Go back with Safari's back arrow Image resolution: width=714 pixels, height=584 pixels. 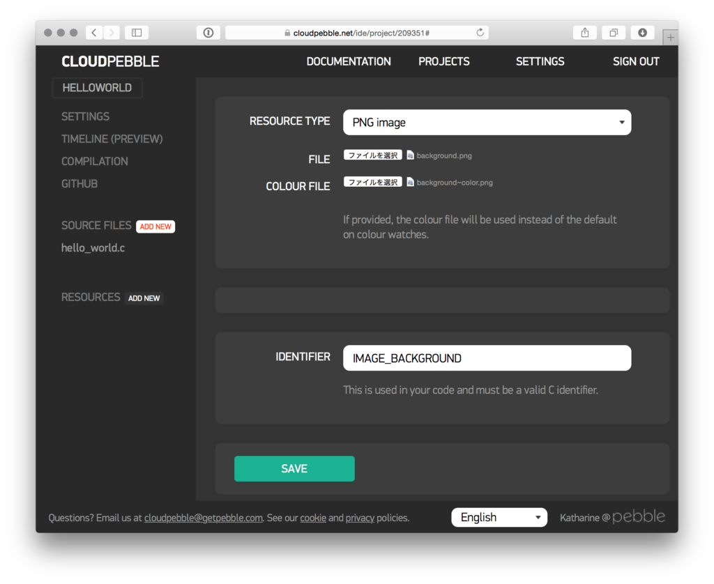point(94,32)
